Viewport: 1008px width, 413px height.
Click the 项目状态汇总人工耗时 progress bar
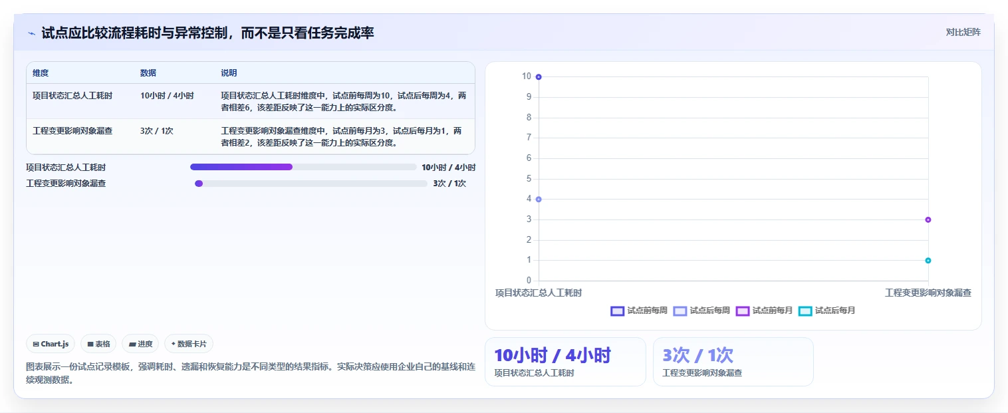(303, 167)
